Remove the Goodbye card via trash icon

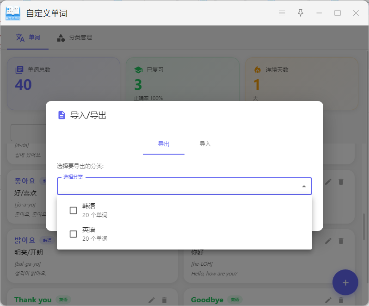341,300
